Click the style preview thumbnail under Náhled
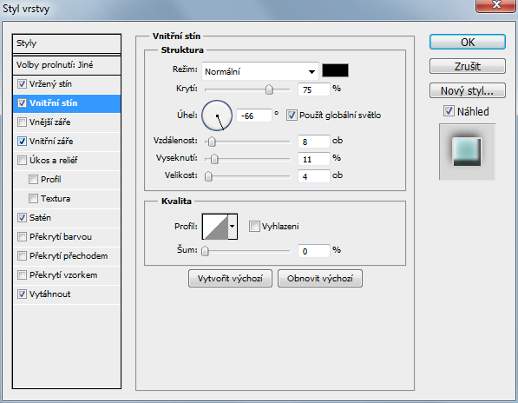This screenshot has height=403, width=518. tap(467, 152)
